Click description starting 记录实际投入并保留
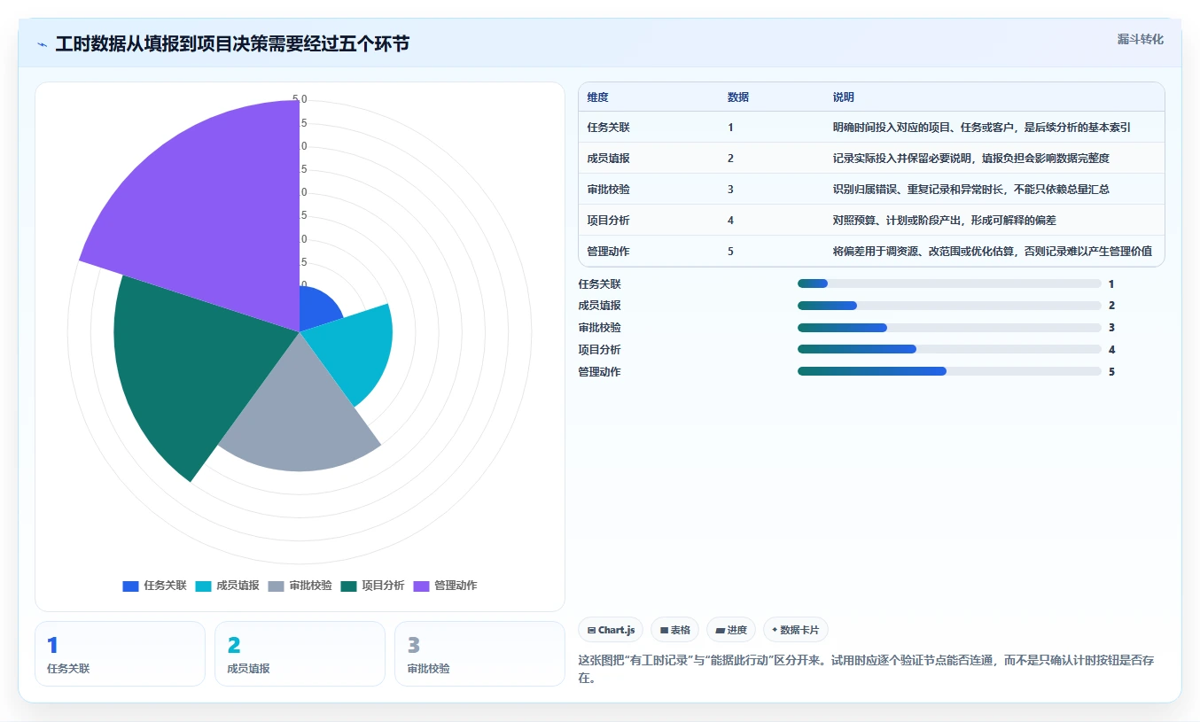Viewport: 1200px width, 722px height. (970, 159)
